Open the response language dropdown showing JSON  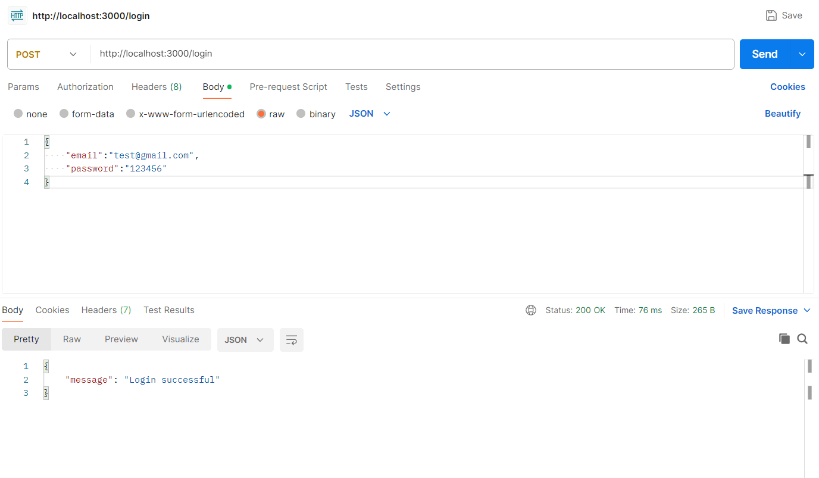point(245,339)
